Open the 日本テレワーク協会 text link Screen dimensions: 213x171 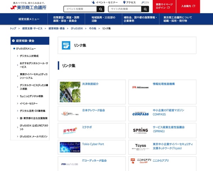94,110
